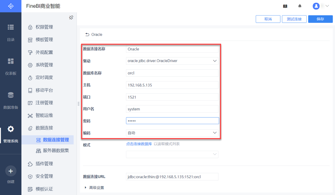The height and width of the screenshot is (195, 335).
Task: Click the FineBI商业智能 title text
Action: (43, 6)
